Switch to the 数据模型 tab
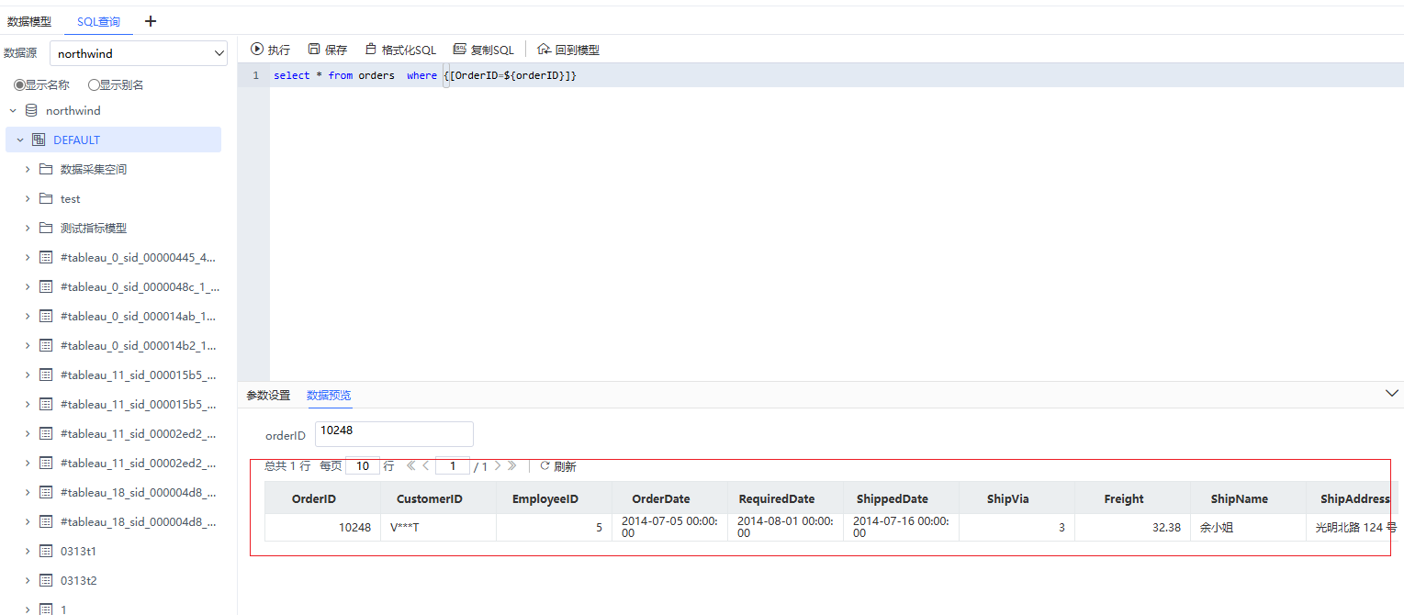Screen dimensions: 1404x615 pyautogui.click(x=29, y=21)
